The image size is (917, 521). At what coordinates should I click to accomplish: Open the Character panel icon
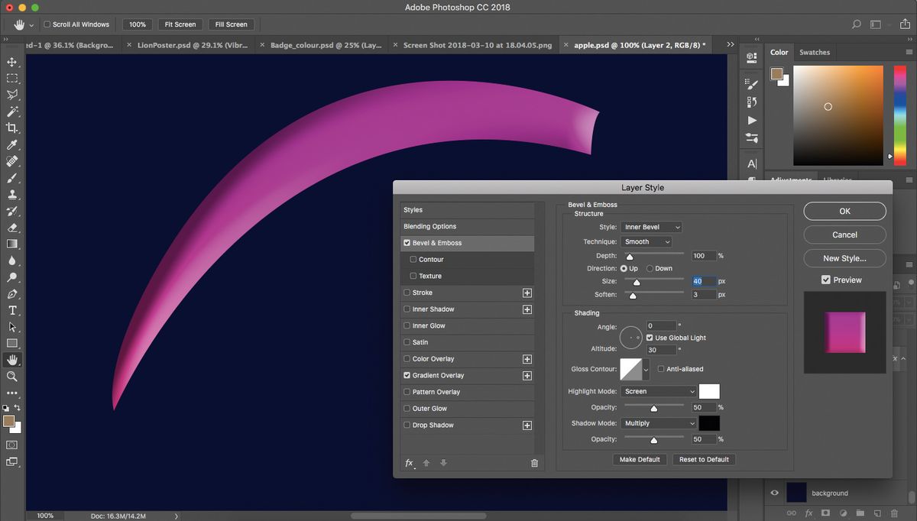751,163
